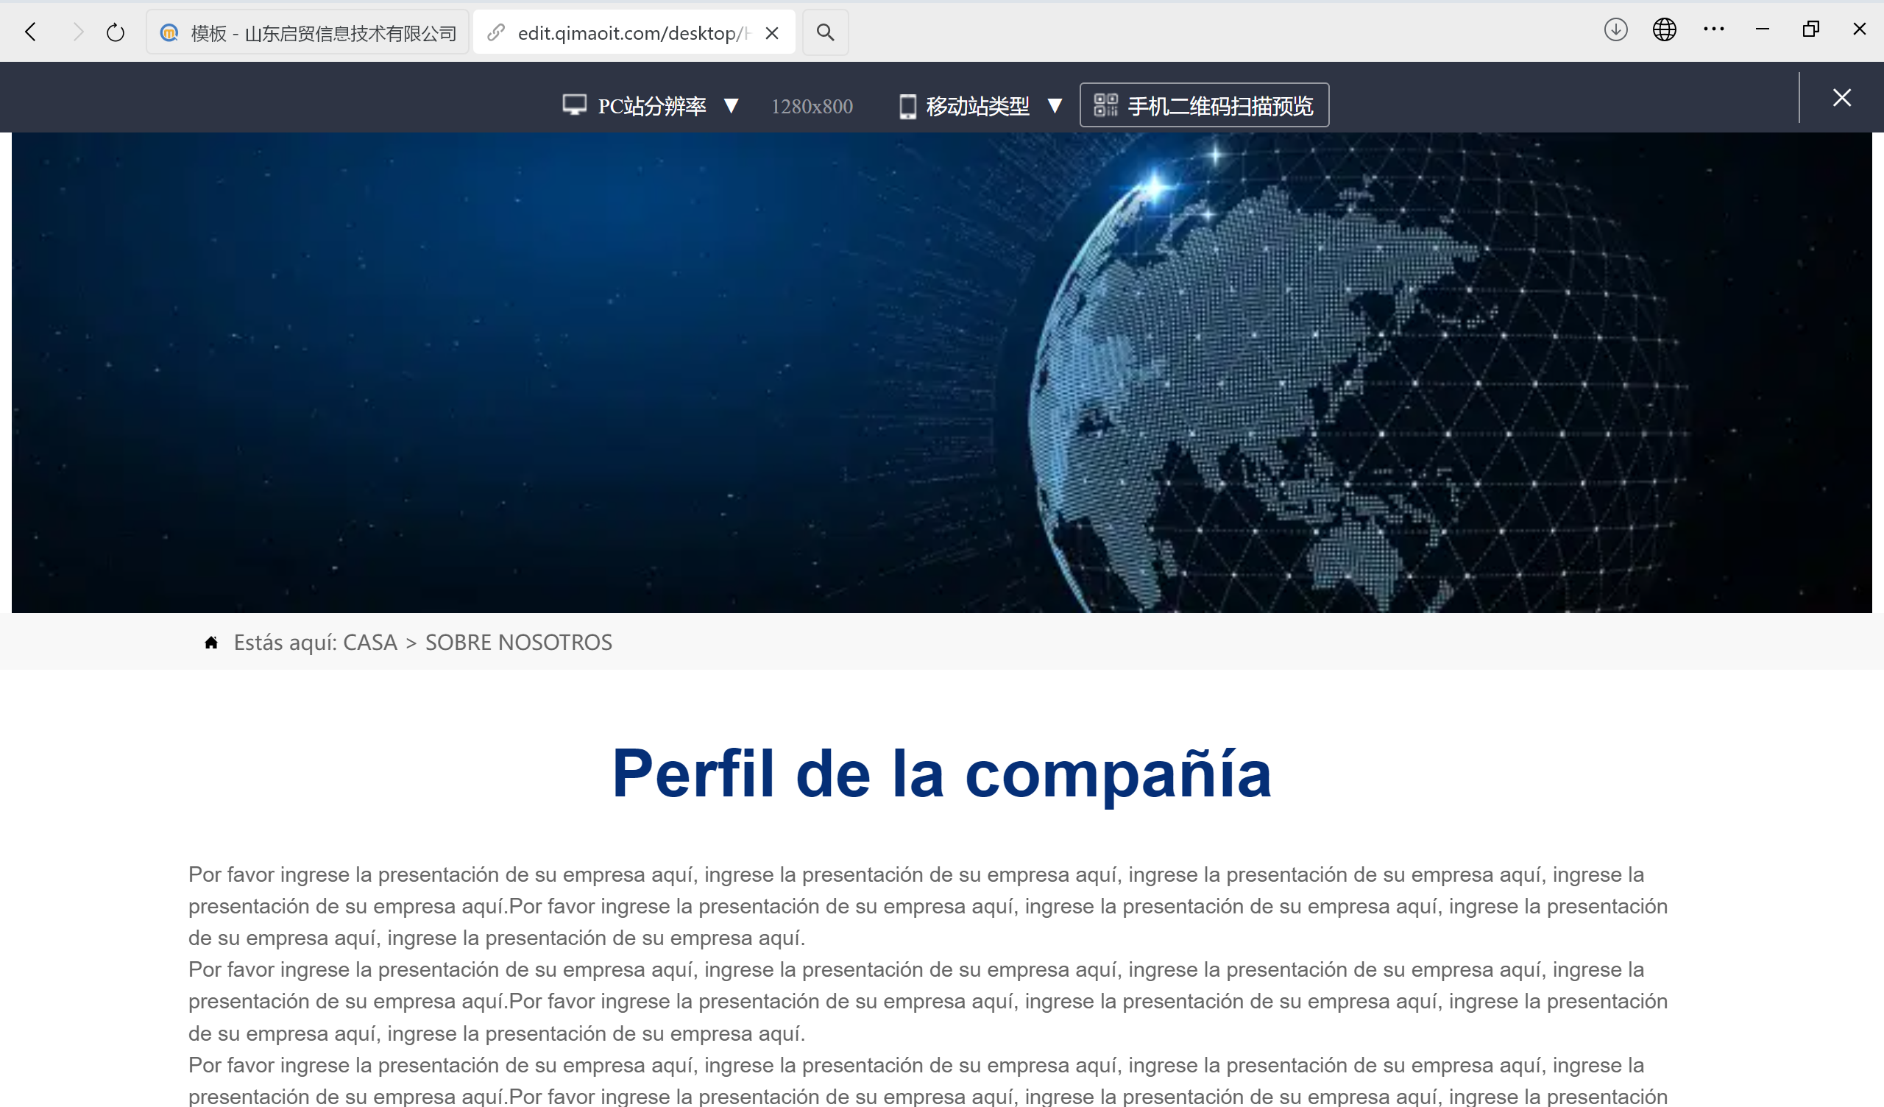Click the page refresh button
Screen dimensions: 1884x1107
point(115,32)
